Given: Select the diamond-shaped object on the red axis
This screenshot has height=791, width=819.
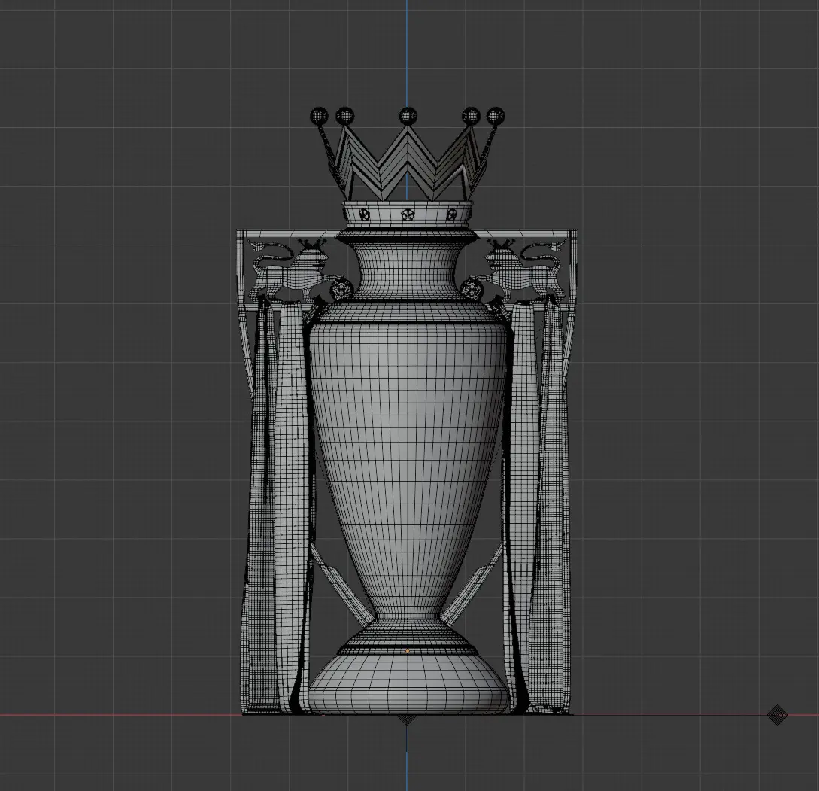Looking at the screenshot, I should coord(777,715).
